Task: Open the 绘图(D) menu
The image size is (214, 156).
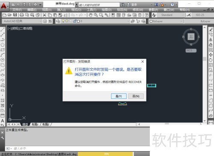Action: click(x=107, y=10)
